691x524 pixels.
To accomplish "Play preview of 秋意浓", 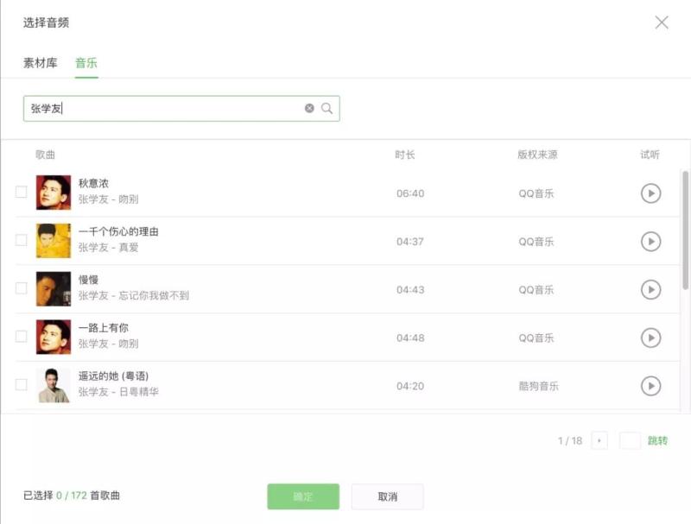I will 650,193.
